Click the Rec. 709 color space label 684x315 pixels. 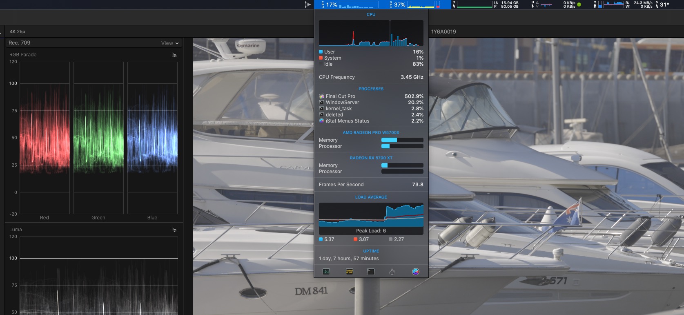[20, 42]
